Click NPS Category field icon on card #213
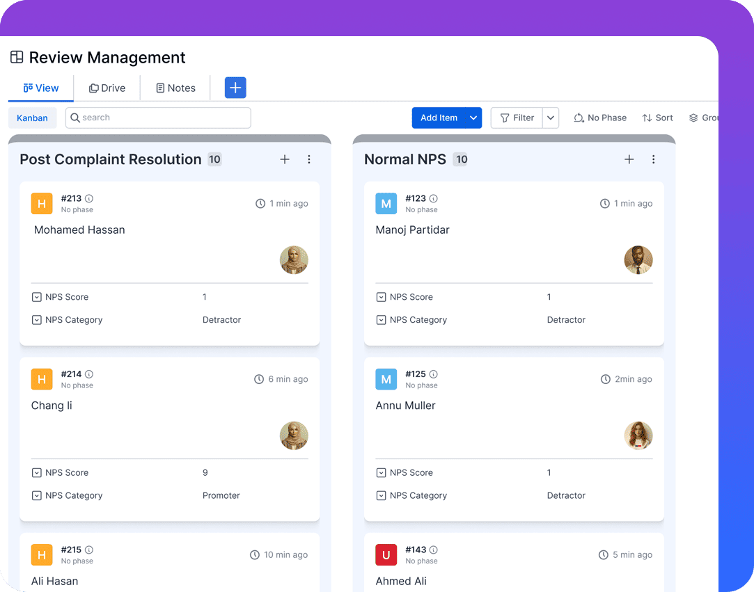The image size is (754, 592). tap(36, 320)
